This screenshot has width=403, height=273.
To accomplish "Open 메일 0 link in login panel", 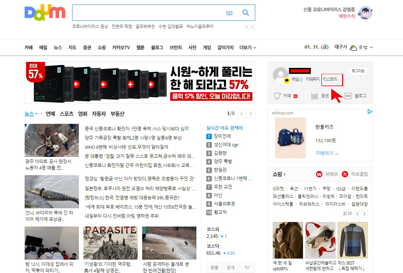I will [x=297, y=80].
